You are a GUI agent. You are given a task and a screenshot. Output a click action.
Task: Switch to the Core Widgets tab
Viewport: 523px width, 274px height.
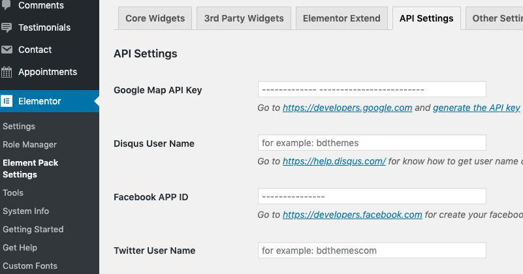155,18
